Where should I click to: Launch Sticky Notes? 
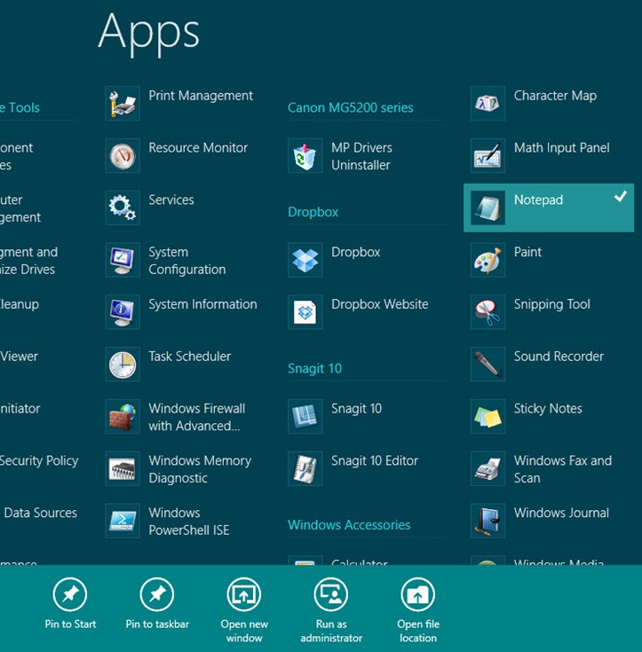coord(547,409)
